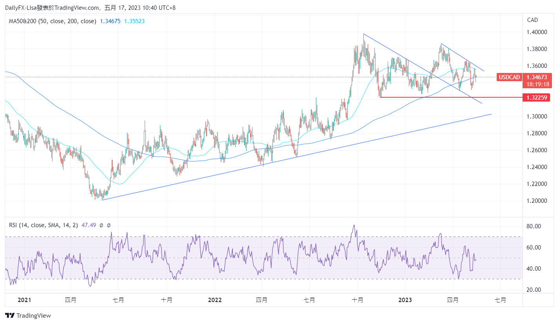
Task: Click the 2021 year label on time axis
Action: click(x=24, y=300)
